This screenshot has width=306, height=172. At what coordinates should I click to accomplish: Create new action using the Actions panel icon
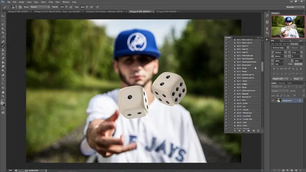coord(253,131)
